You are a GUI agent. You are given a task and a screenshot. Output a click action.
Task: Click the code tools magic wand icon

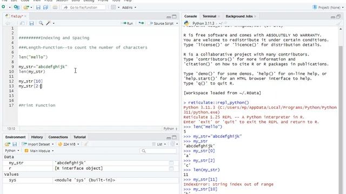(x=48, y=23)
